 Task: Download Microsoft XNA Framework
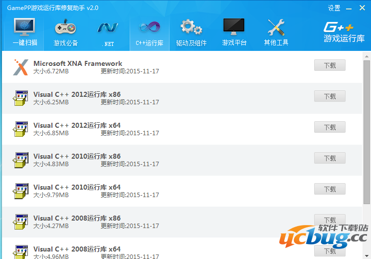pos(330,65)
